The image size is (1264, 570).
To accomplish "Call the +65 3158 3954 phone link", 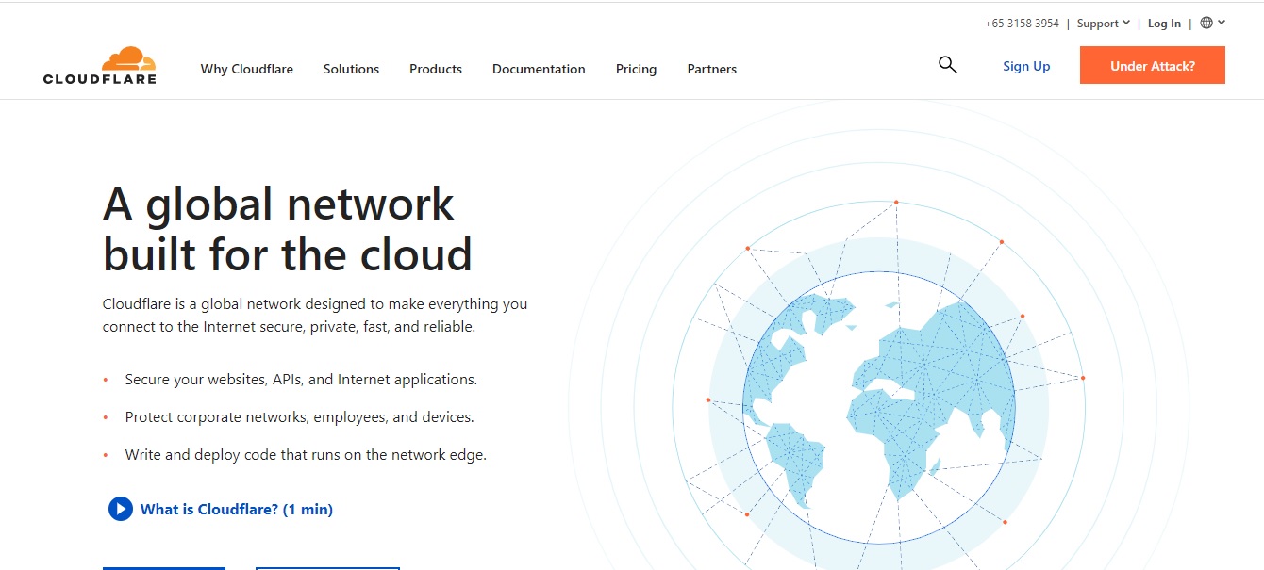I will pyautogui.click(x=1022, y=24).
